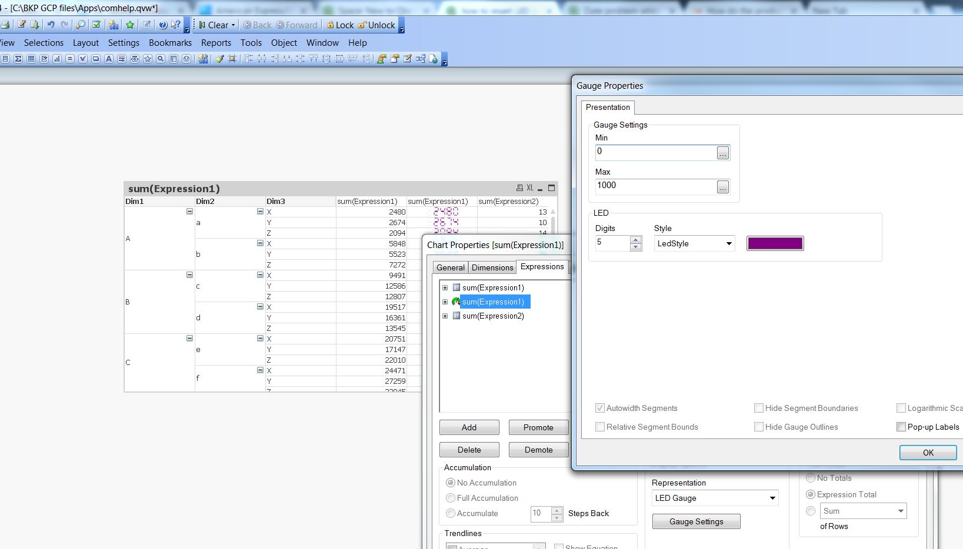Select the No Totals radio button
Screen dimensions: 963x549
811,478
